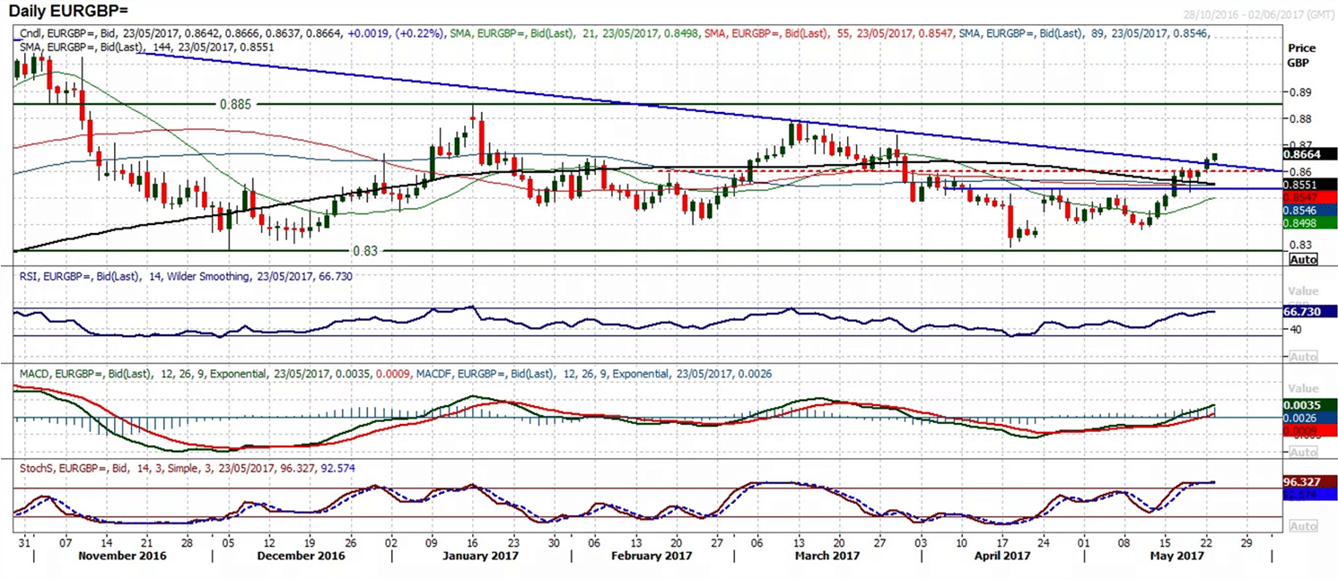The height and width of the screenshot is (579, 1338).
Task: Click the Auto scale button on price panel
Action: 1302,259
